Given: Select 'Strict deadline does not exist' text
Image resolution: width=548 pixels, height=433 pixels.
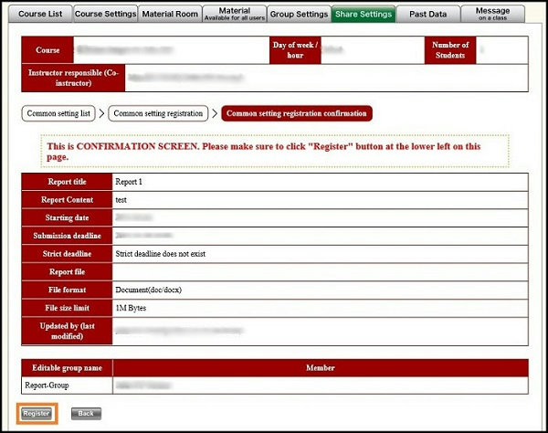Looking at the screenshot, I should coord(165,252).
